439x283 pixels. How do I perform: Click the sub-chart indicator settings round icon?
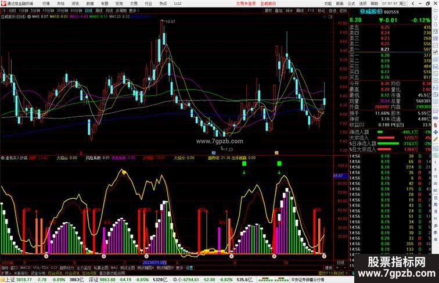tap(2, 157)
